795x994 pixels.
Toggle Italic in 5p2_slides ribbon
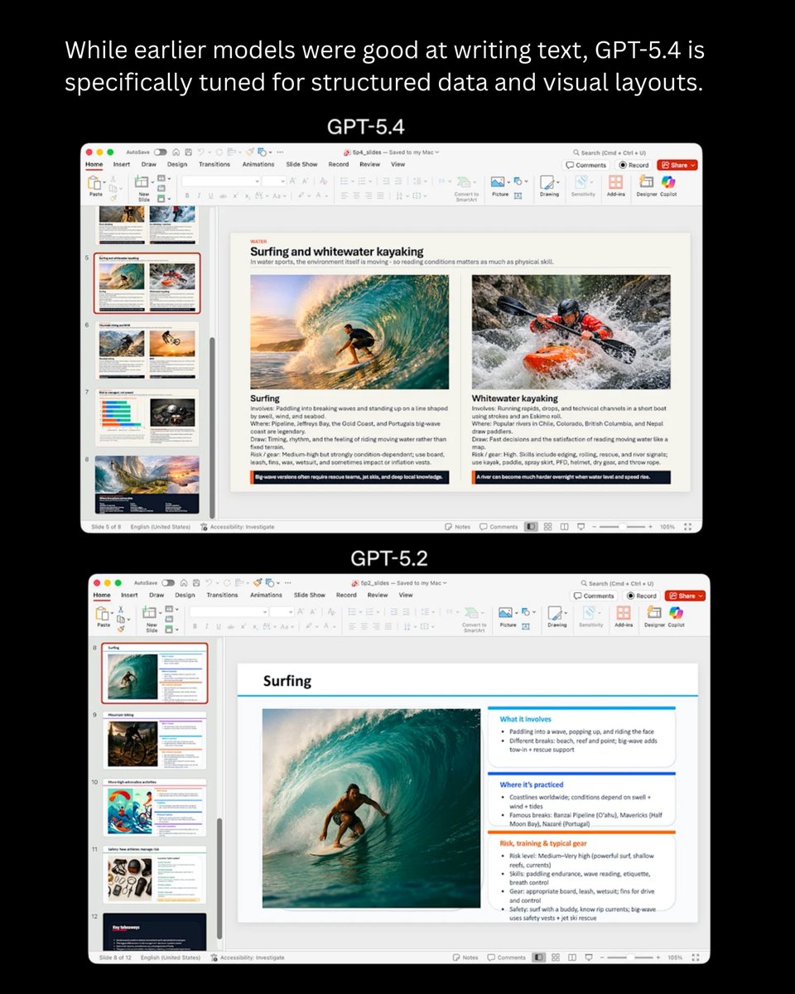click(x=207, y=627)
